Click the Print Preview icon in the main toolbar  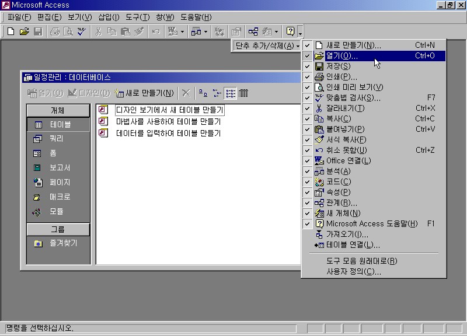point(68,32)
